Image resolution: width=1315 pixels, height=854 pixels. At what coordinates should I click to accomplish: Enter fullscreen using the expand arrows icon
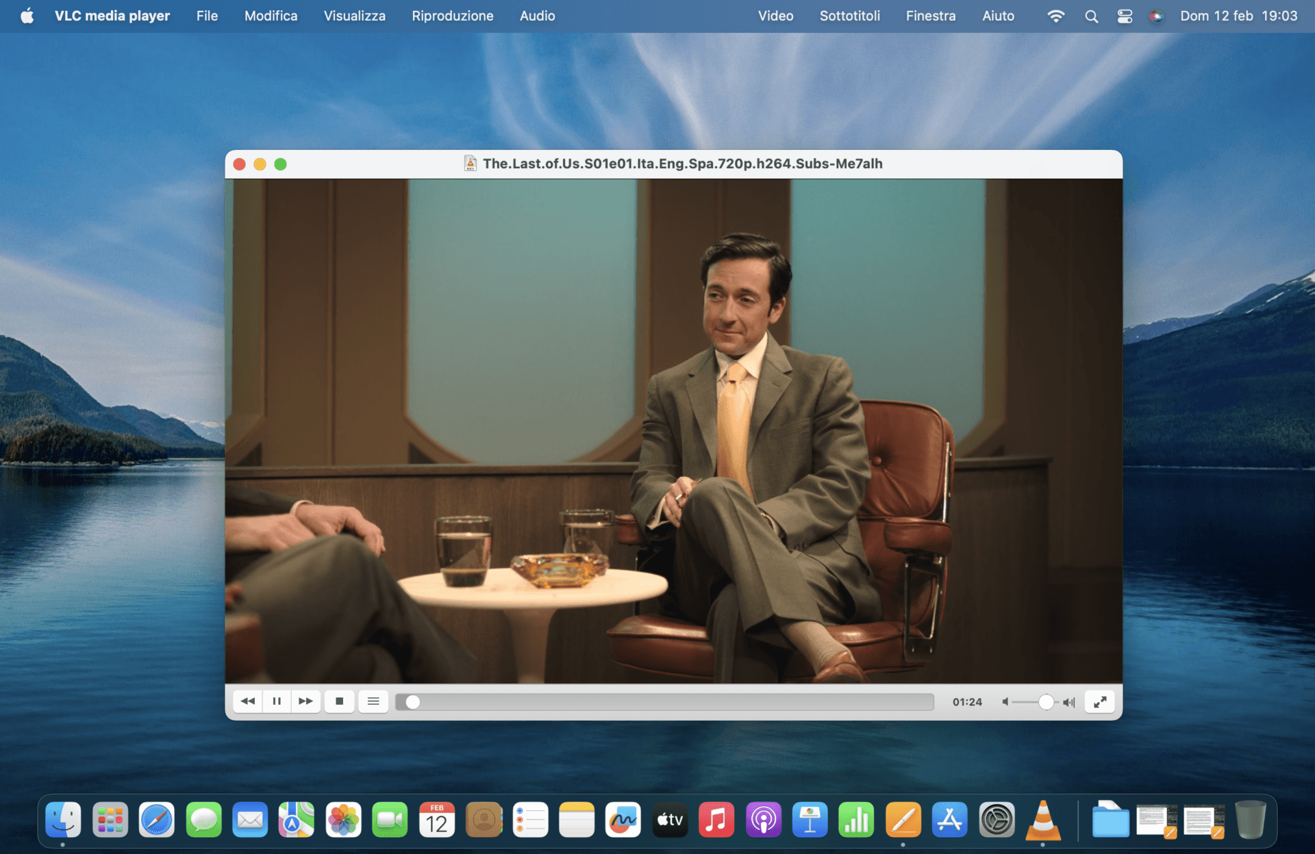(1100, 702)
